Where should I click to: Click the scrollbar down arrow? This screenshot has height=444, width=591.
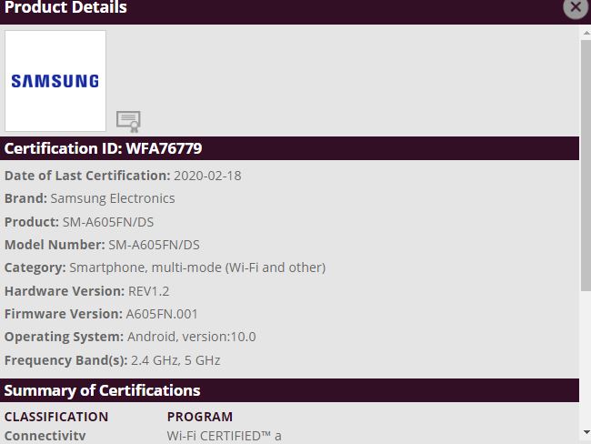(x=585, y=432)
